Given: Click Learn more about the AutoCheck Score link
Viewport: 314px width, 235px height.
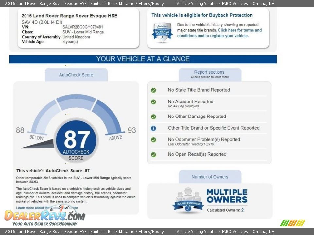Looking at the screenshot, I should click(x=47, y=208).
